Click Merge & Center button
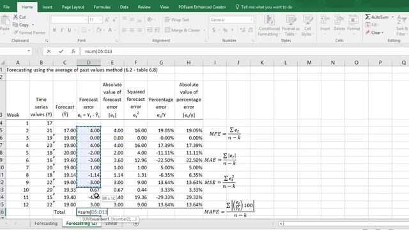 [x=182, y=30]
